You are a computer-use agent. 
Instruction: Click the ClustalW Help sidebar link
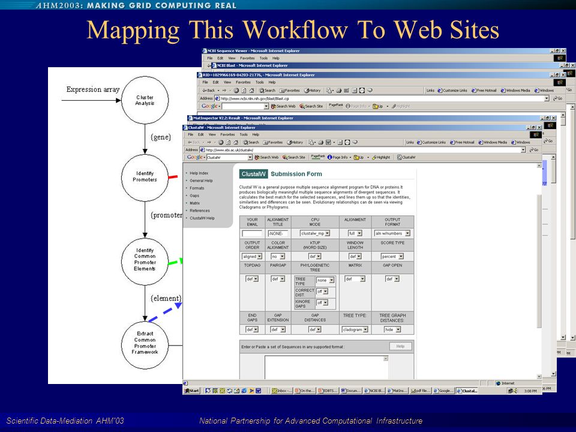[202, 218]
